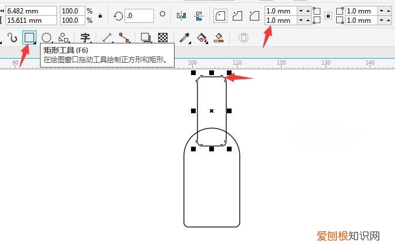Click the object width field 6.482 mm
395x247 pixels.
coord(31,11)
